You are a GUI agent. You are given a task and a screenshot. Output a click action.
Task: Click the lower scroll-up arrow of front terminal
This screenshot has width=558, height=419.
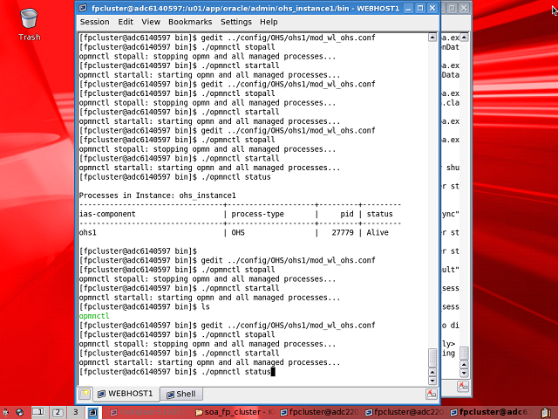tap(432, 373)
